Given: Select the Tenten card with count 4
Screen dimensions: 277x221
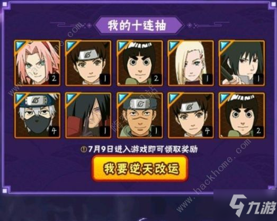Looking at the screenshot, I should (191, 115).
